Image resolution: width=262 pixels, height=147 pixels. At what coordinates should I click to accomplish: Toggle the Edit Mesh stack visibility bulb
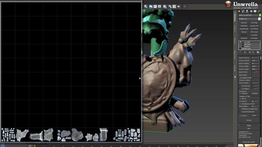click(241, 44)
